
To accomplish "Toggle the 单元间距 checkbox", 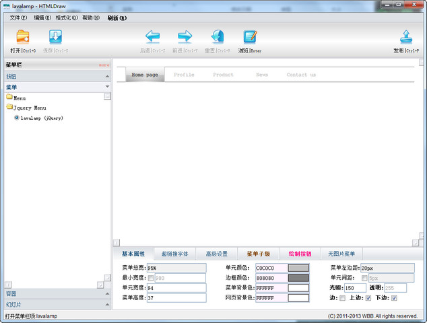I will click(364, 278).
